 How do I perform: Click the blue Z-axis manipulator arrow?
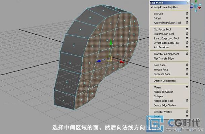[99, 61]
